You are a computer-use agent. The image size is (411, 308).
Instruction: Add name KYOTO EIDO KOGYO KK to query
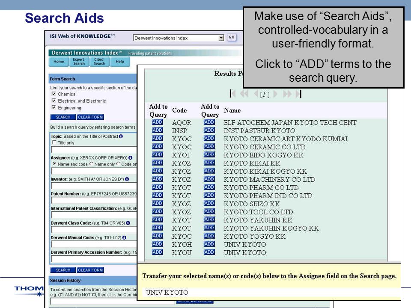tap(209, 154)
